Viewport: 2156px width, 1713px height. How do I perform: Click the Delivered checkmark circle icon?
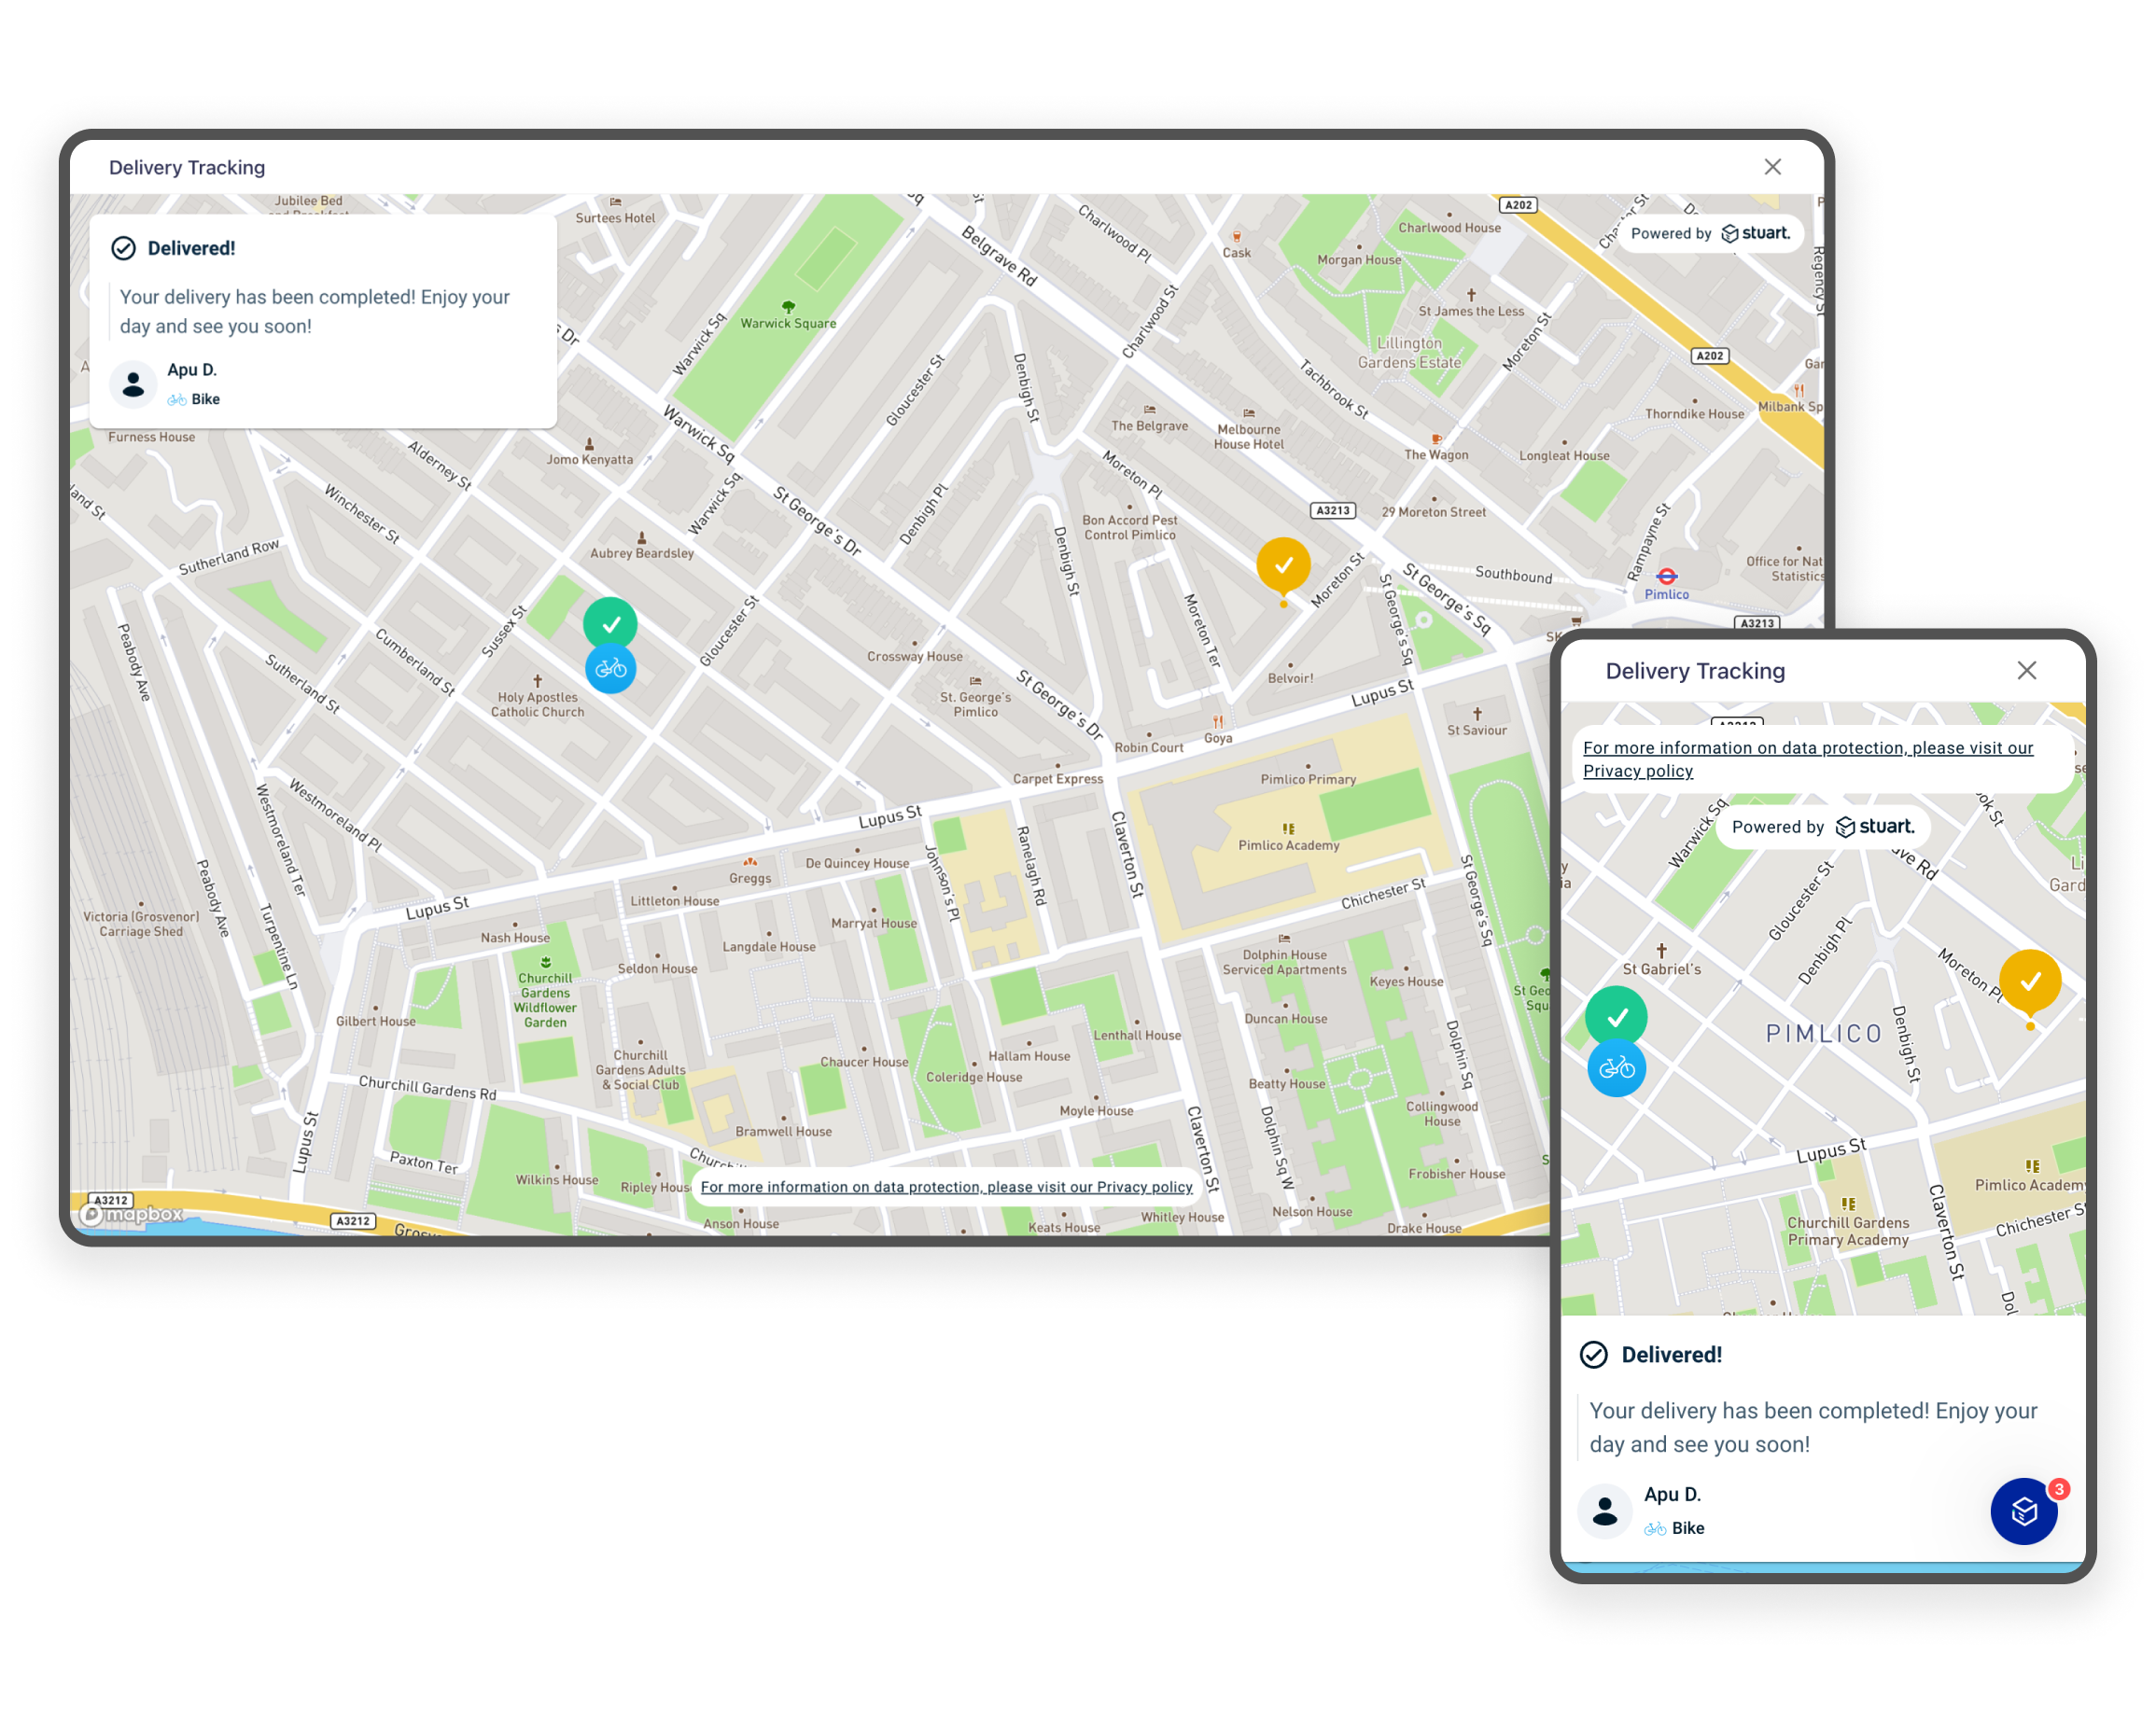[125, 248]
